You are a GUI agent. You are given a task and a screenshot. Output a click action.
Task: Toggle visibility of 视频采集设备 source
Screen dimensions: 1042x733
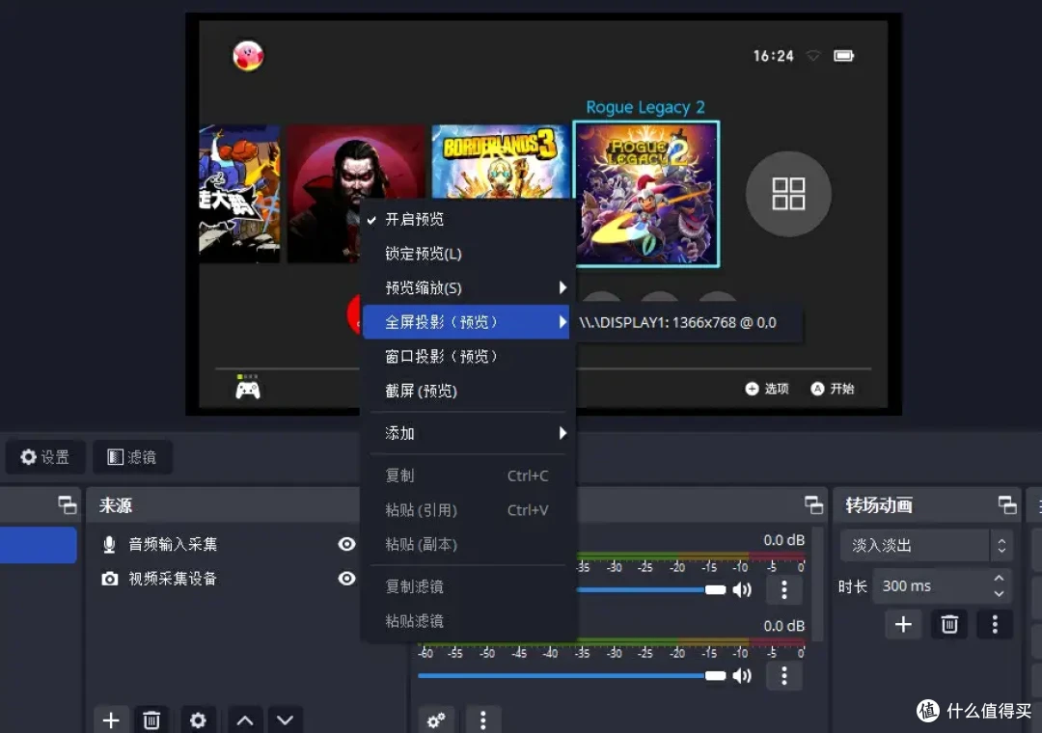[346, 579]
